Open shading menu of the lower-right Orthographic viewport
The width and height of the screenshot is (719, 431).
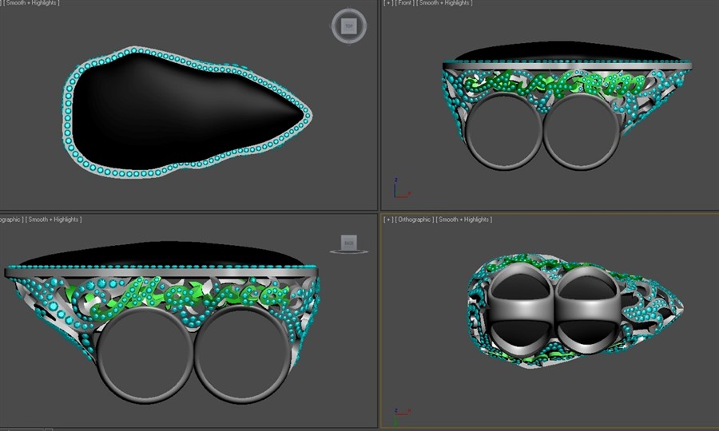465,219
